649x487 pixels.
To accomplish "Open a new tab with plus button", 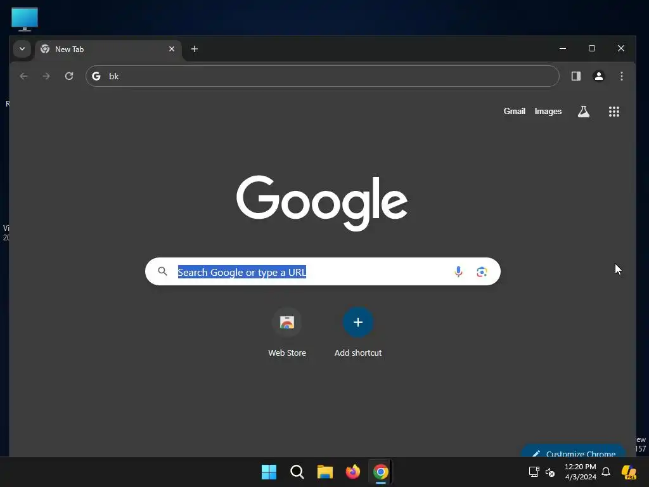I will point(194,49).
